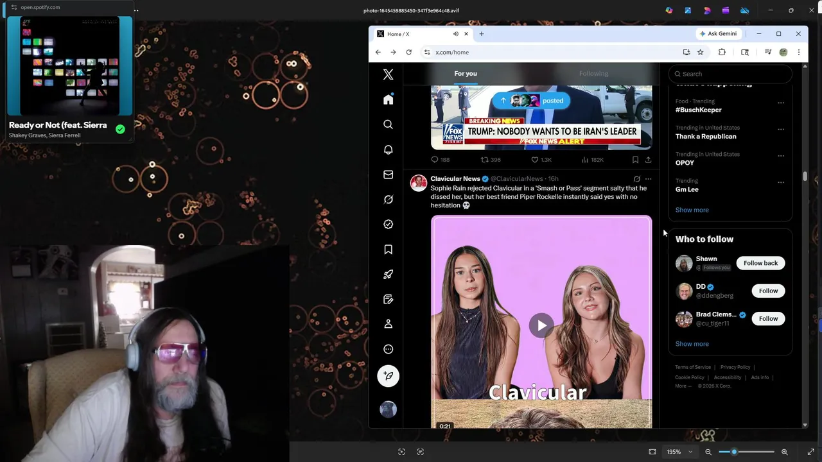The height and width of the screenshot is (462, 822).
Task: Repost the Fox News post (396)
Action: (491, 160)
